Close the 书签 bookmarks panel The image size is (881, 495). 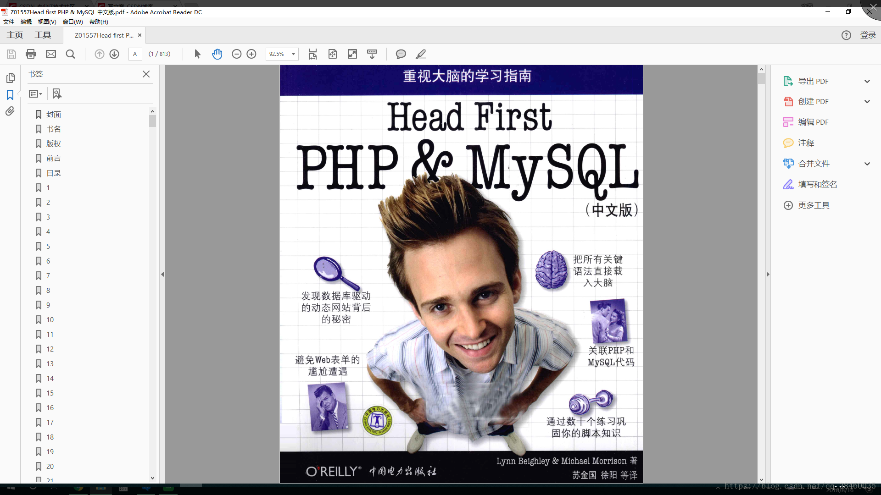pos(146,74)
